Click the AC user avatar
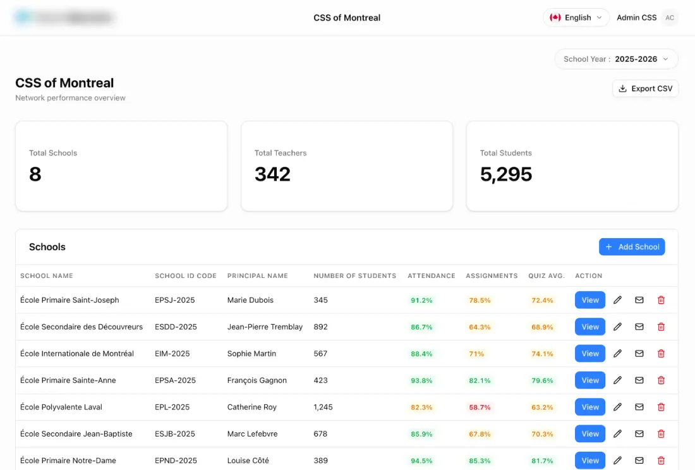 pyautogui.click(x=670, y=18)
